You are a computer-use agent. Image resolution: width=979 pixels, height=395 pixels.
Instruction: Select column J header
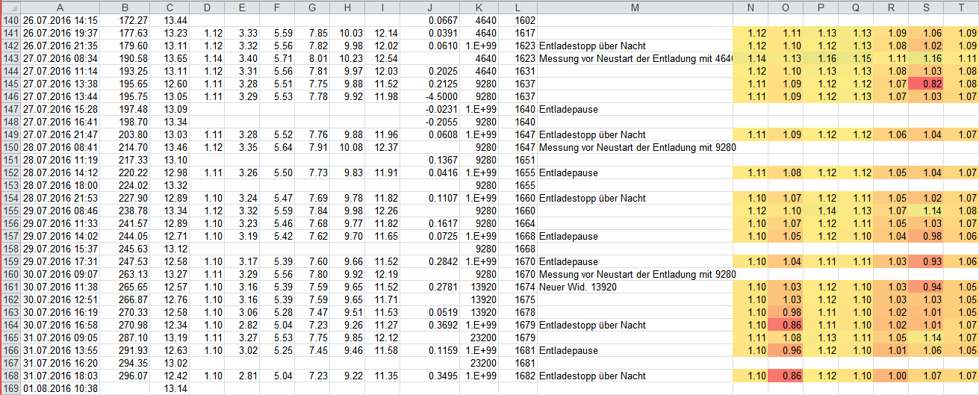[431, 7]
